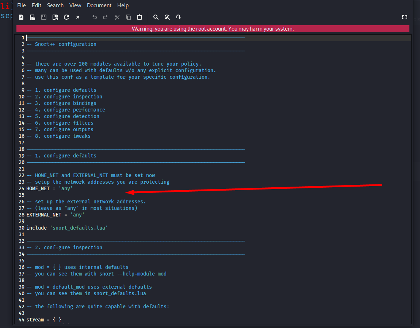Viewport: 420px width, 328px height.
Task: Copy the selection to clipboard
Action: (x=128, y=17)
